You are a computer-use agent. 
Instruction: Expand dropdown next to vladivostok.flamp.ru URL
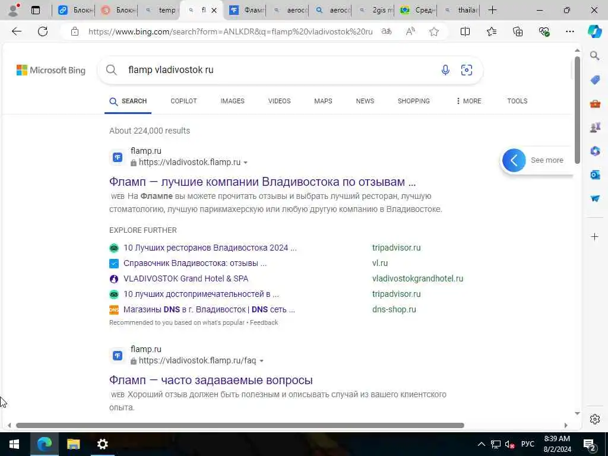245,163
